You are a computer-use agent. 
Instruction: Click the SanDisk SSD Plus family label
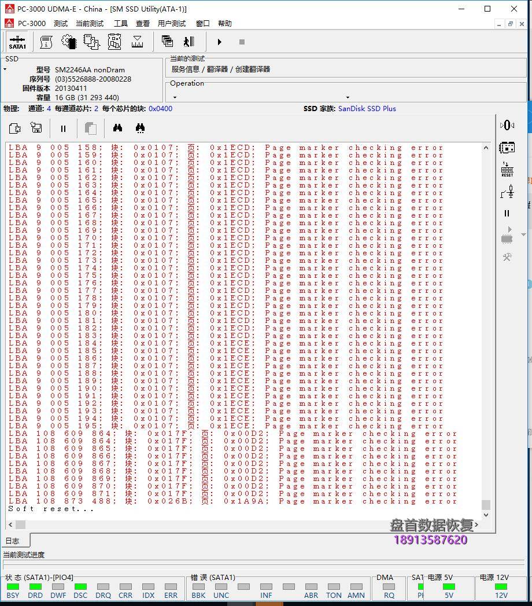click(x=367, y=109)
